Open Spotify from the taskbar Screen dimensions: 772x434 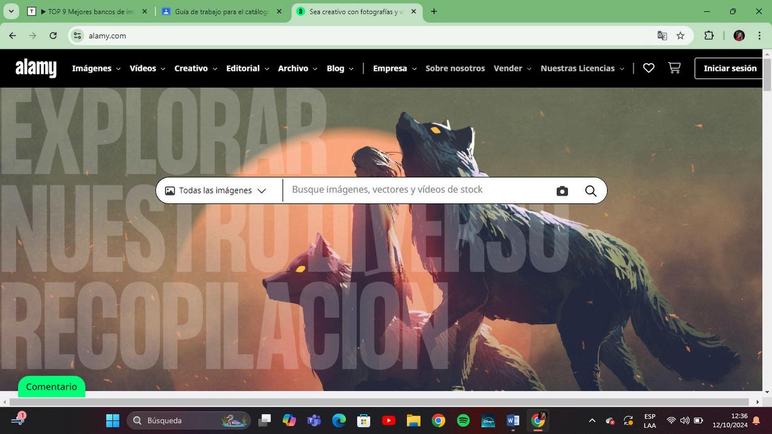tap(463, 420)
